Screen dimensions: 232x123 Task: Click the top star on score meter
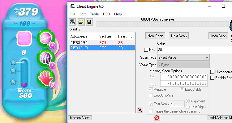[x=13, y=62]
